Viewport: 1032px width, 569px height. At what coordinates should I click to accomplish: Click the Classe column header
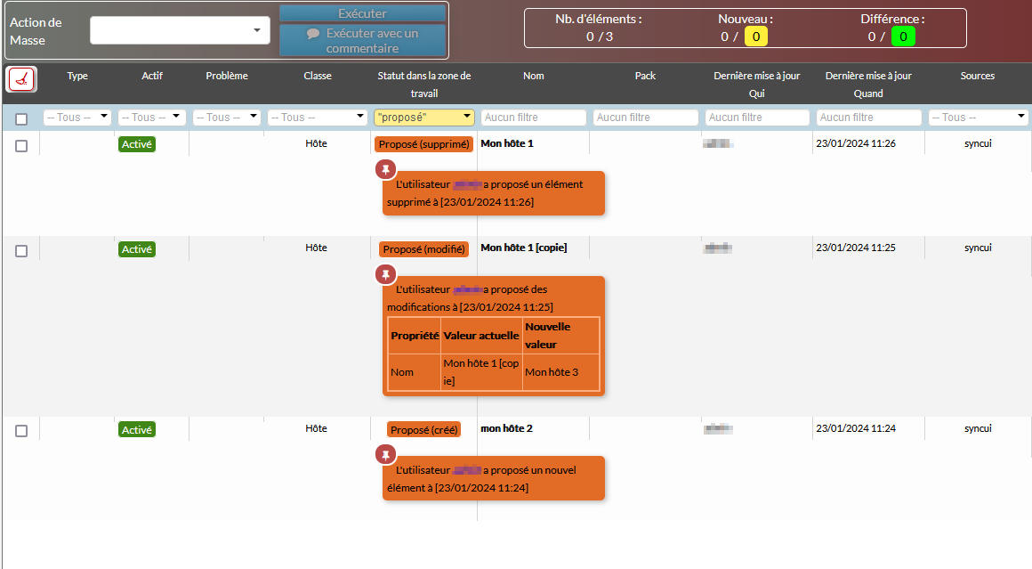tap(317, 76)
